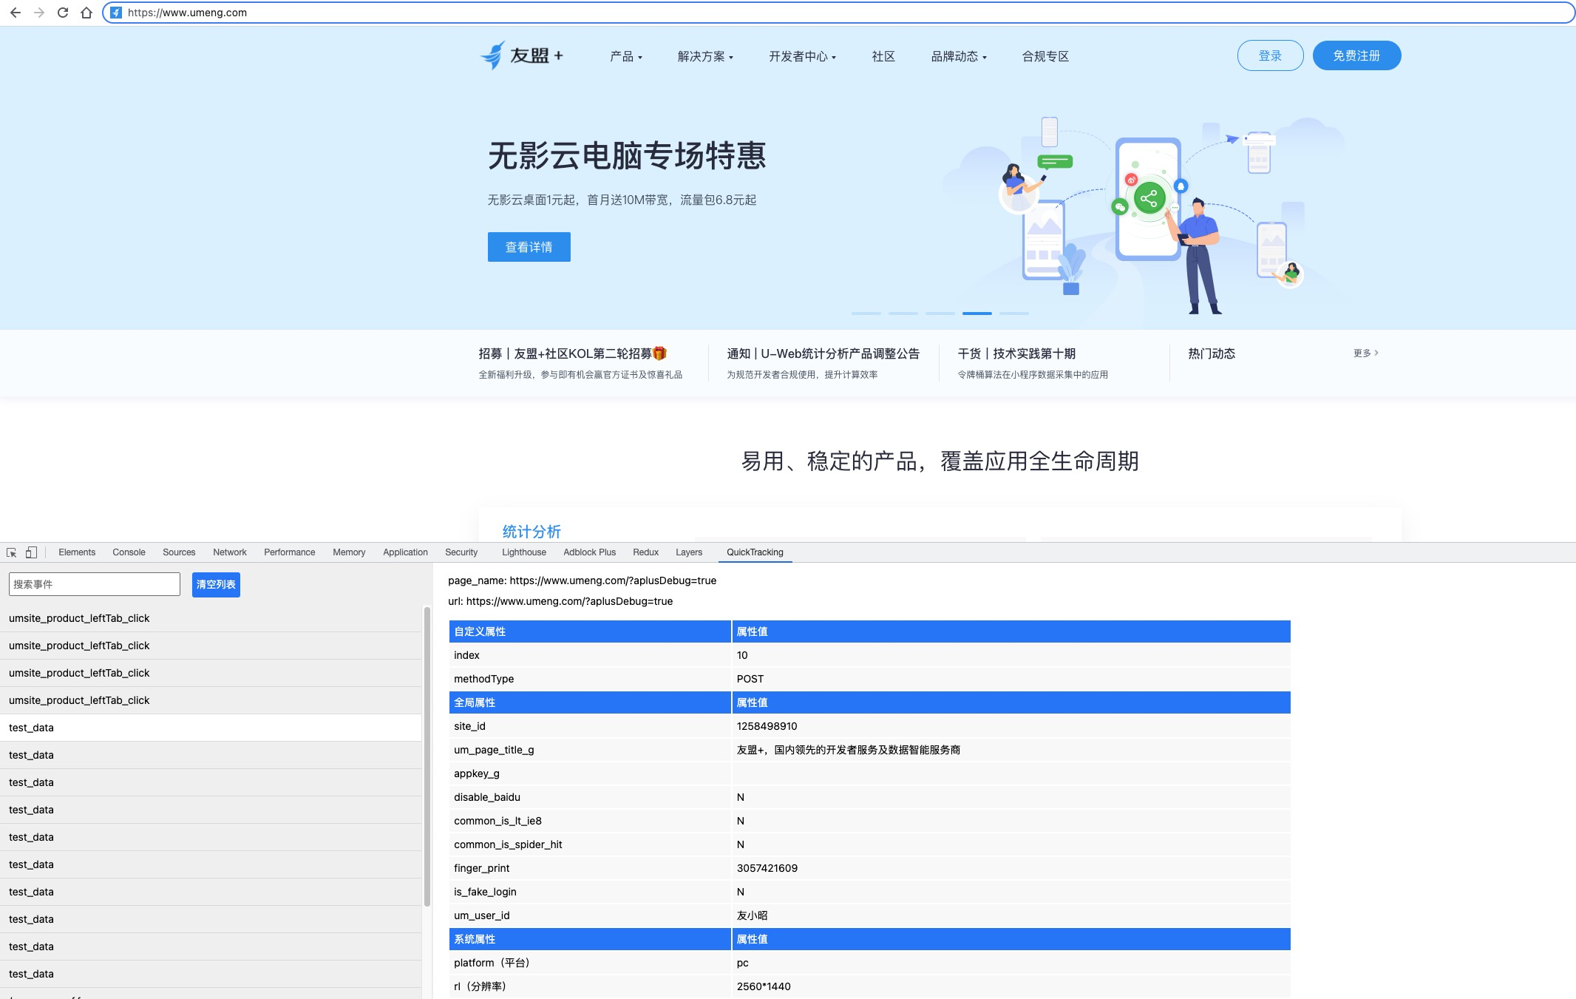This screenshot has width=1576, height=999.
Task: Switch to the Layers DevTools tab
Action: (689, 552)
